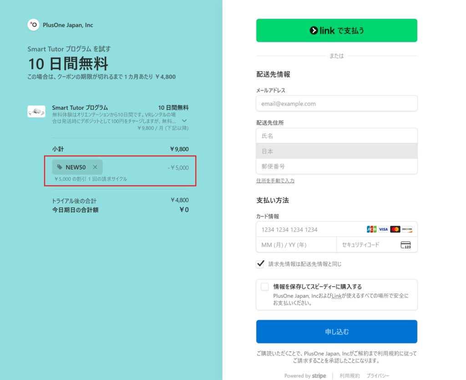Image resolution: width=466 pixels, height=380 pixels.
Task: Click the CVC security code card icon
Action: tap(405, 245)
